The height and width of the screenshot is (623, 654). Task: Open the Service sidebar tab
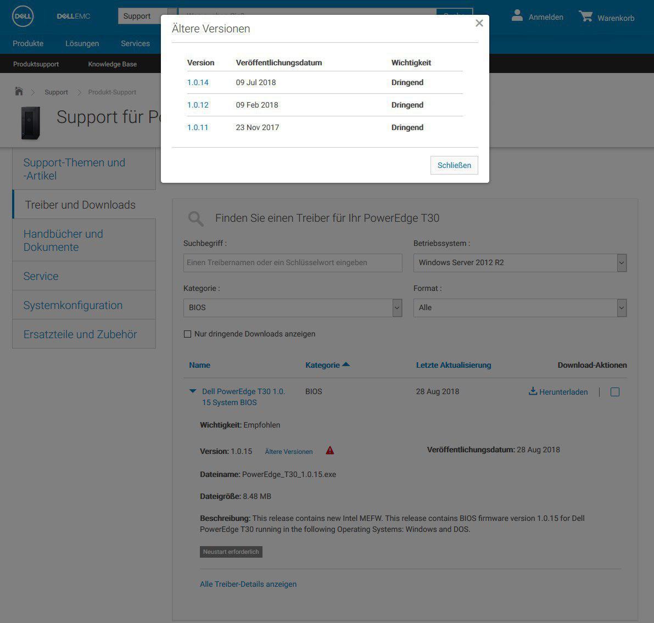(84, 276)
